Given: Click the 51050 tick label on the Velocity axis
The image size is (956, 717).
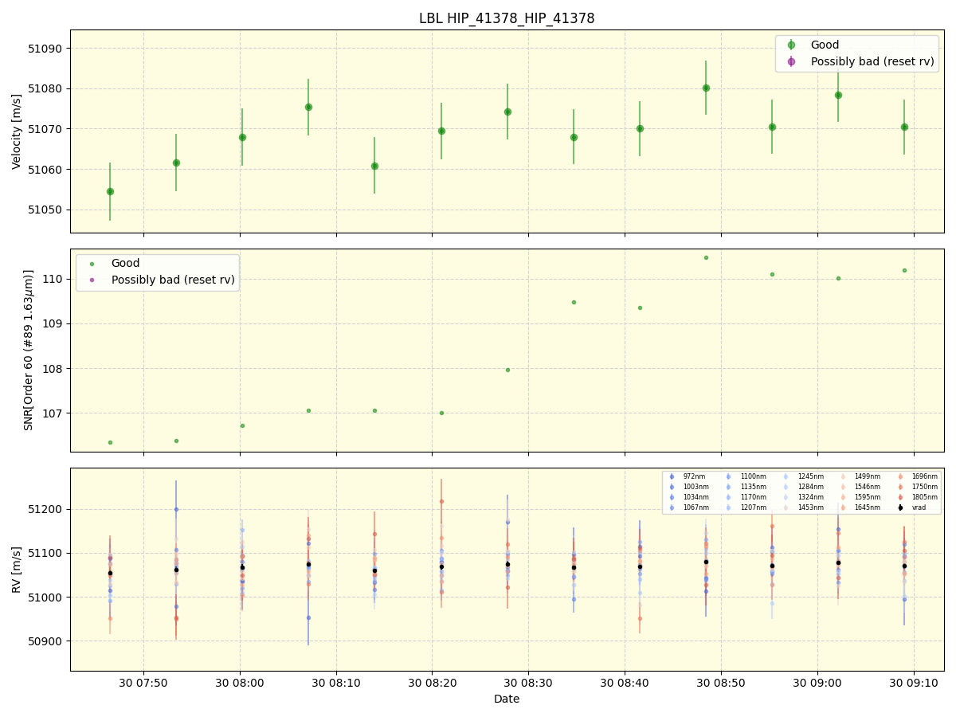Looking at the screenshot, I should coord(45,210).
